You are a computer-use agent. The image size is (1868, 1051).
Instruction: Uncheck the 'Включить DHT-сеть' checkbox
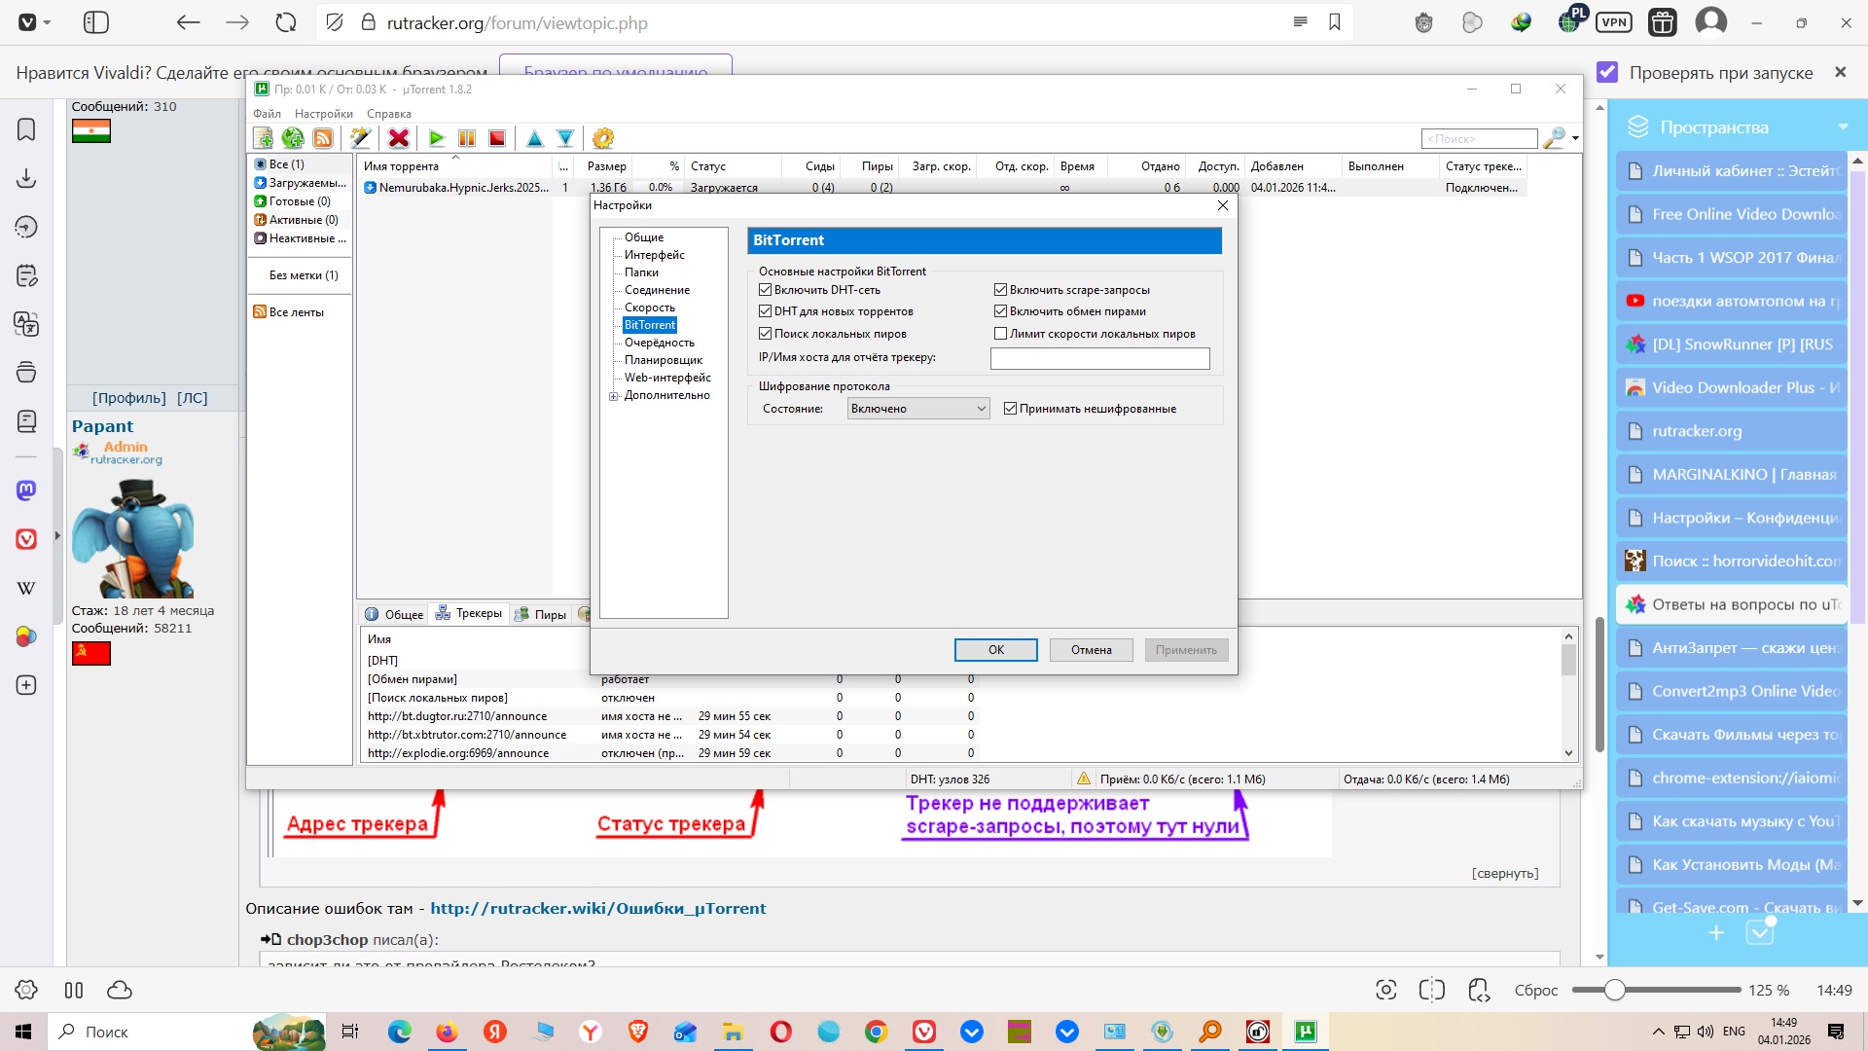point(766,290)
